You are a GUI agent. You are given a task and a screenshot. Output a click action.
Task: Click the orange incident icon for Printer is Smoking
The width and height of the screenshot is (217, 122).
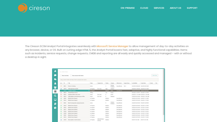[61, 86]
